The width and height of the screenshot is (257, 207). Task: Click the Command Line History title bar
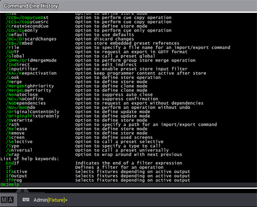(128, 6)
